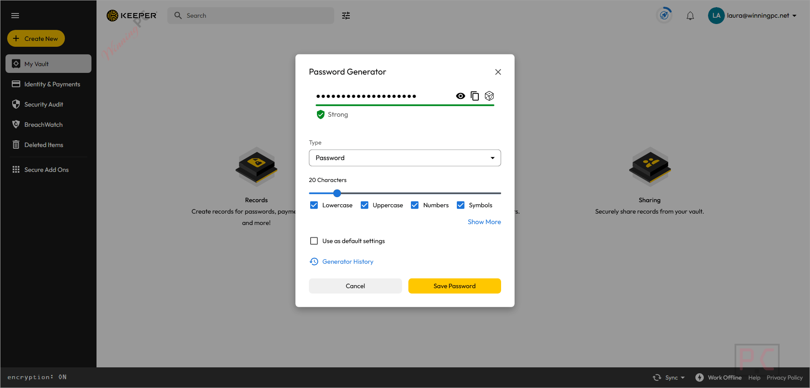Click Save Password button
Image resolution: width=810 pixels, height=388 pixels.
click(455, 286)
